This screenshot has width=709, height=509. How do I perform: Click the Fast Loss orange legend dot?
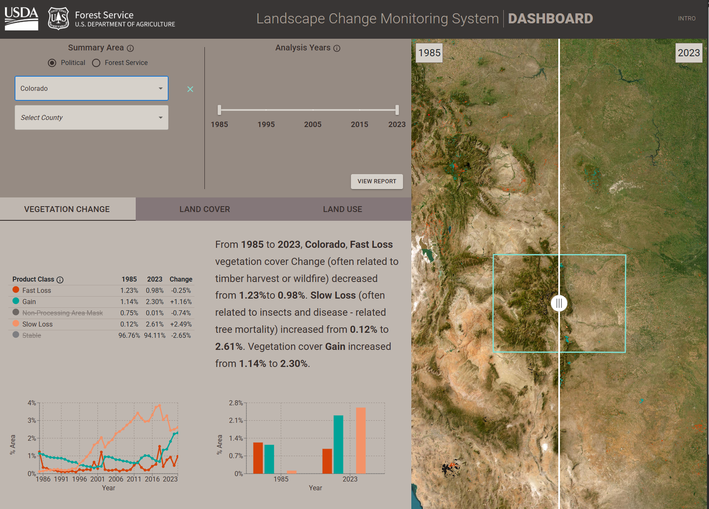pyautogui.click(x=15, y=290)
